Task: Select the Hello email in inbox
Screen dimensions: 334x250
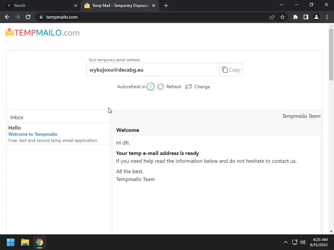Action: click(x=59, y=134)
